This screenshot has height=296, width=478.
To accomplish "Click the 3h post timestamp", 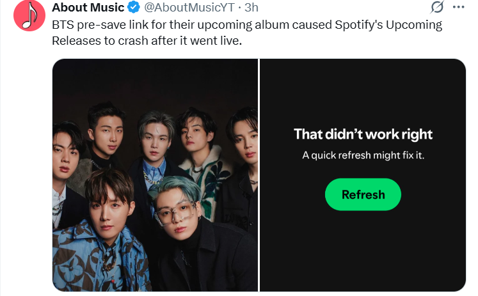I will (251, 8).
